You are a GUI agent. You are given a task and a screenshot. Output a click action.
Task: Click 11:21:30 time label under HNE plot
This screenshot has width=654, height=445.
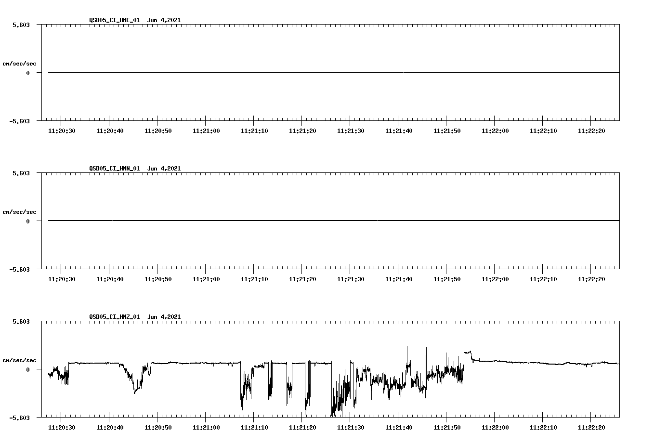[351, 131]
